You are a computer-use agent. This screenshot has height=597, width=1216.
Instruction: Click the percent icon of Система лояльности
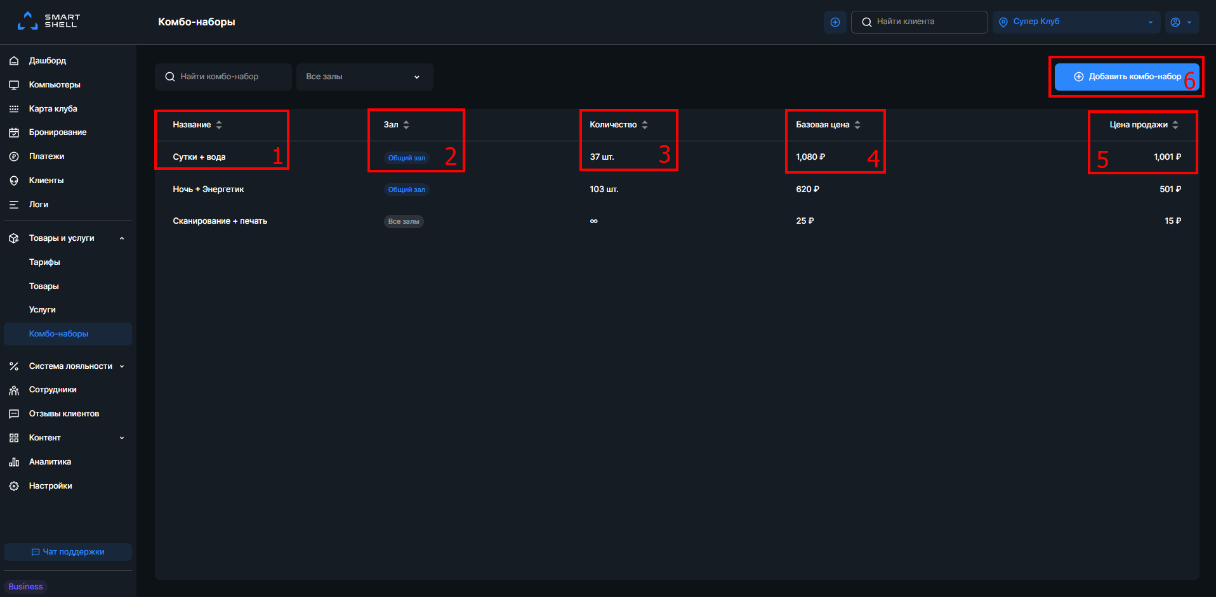click(x=14, y=366)
